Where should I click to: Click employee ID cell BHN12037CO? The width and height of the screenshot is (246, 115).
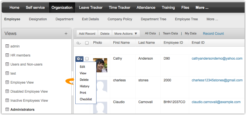174,102
